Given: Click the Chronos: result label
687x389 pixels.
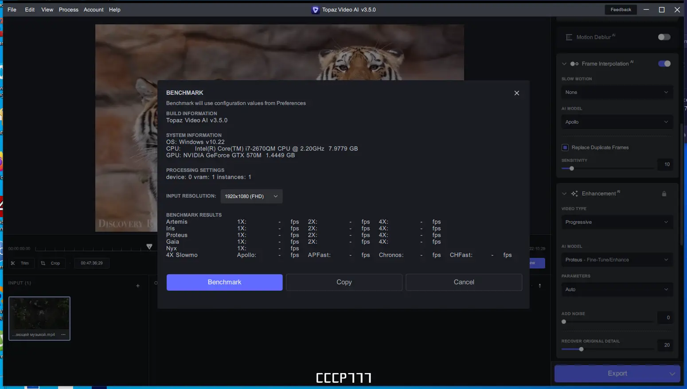Looking at the screenshot, I should coord(391,255).
